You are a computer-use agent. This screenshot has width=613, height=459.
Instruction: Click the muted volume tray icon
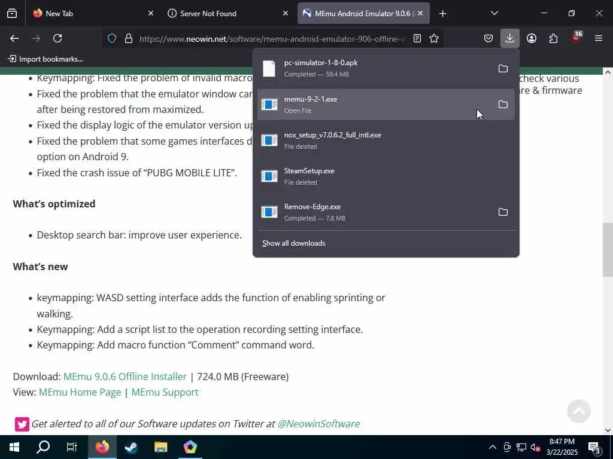pyautogui.click(x=536, y=447)
